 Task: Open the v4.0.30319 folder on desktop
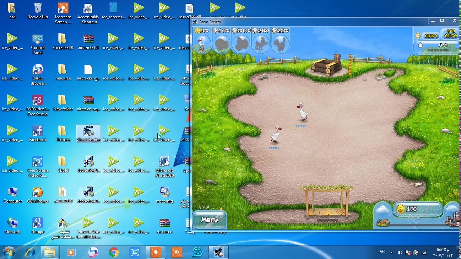(63, 195)
